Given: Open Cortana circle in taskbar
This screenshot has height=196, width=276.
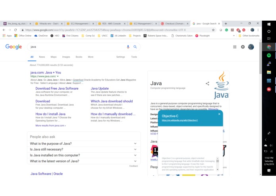Looking at the screenshot, I should tap(269, 31).
